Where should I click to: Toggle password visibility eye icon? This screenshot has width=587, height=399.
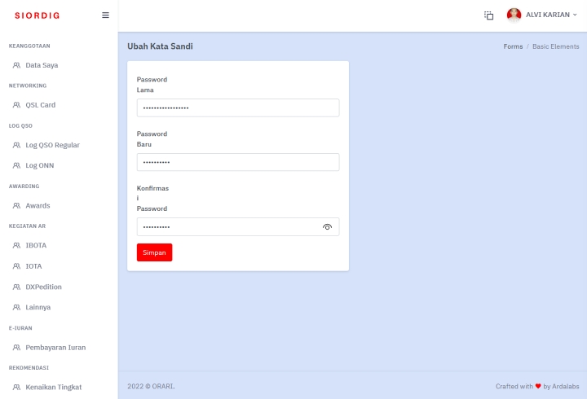coord(327,227)
